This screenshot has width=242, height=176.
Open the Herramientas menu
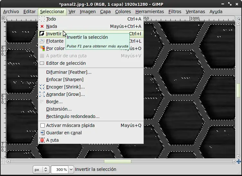[150, 12]
